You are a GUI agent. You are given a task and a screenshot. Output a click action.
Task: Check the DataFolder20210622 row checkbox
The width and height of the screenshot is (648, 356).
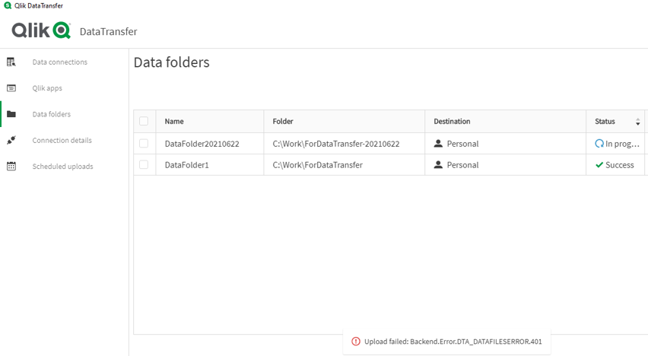pos(144,143)
